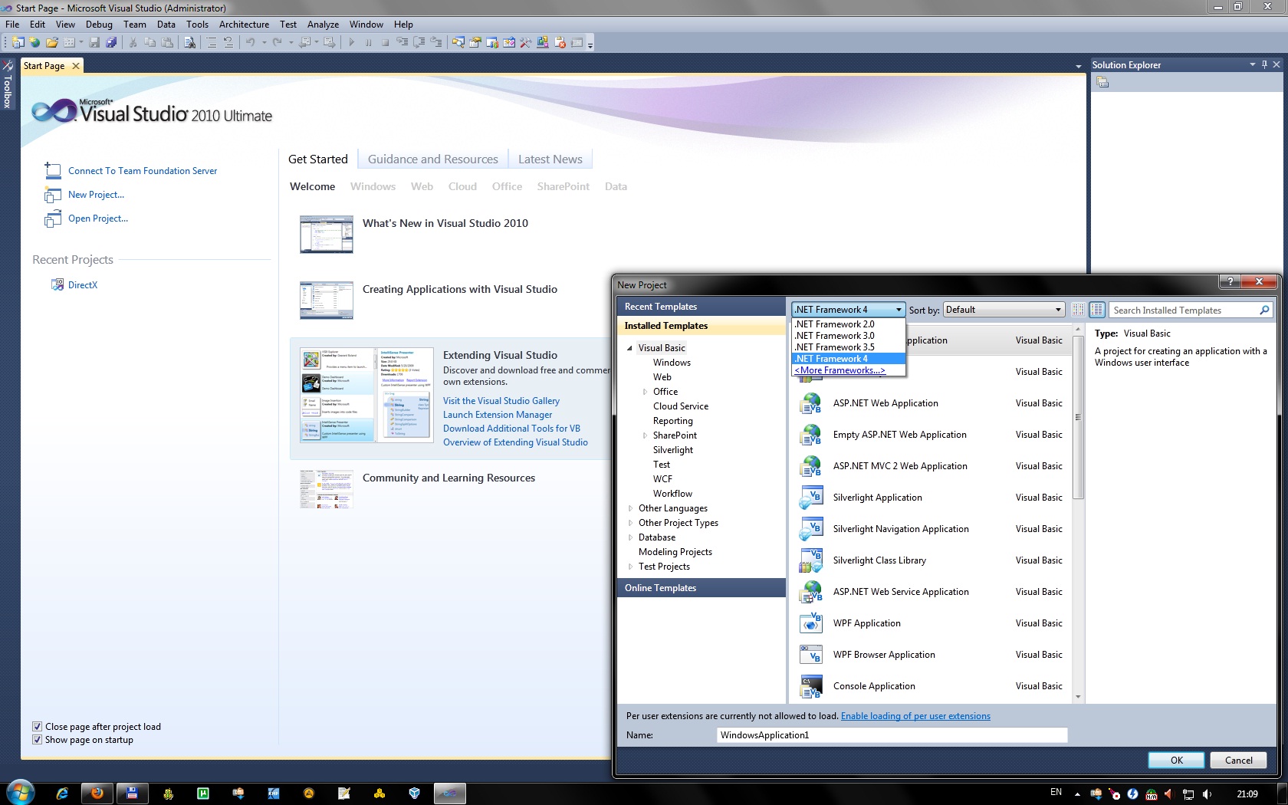This screenshot has width=1288, height=805.
Task: Expand the Office tree node
Action: 645,392
